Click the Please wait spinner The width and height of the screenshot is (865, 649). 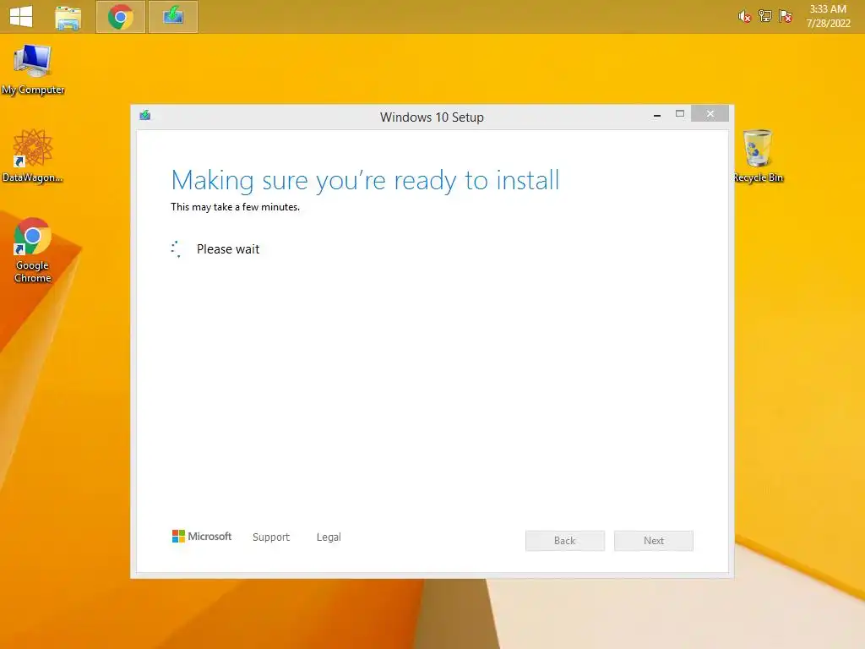[176, 249]
